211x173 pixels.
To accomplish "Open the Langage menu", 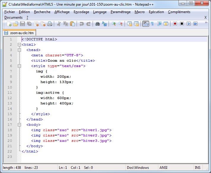I will pyautogui.click(x=100, y=12).
